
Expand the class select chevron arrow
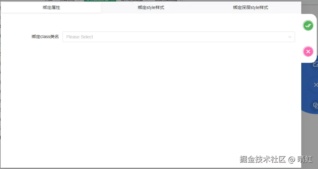point(289,37)
